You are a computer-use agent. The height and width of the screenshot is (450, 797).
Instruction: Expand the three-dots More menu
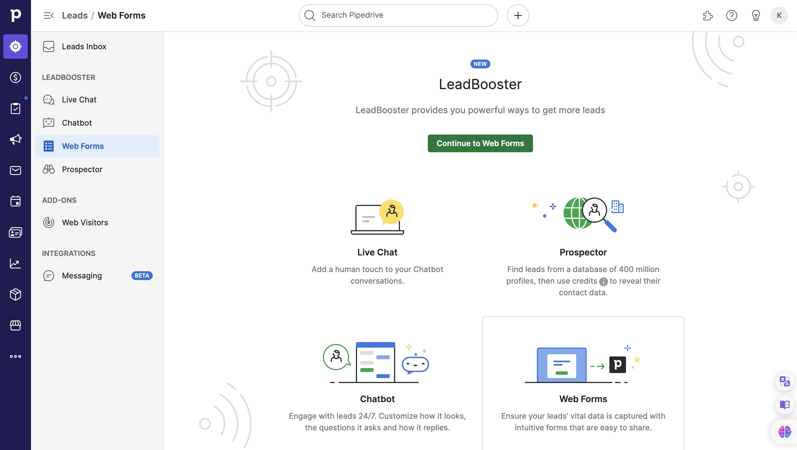click(x=15, y=356)
